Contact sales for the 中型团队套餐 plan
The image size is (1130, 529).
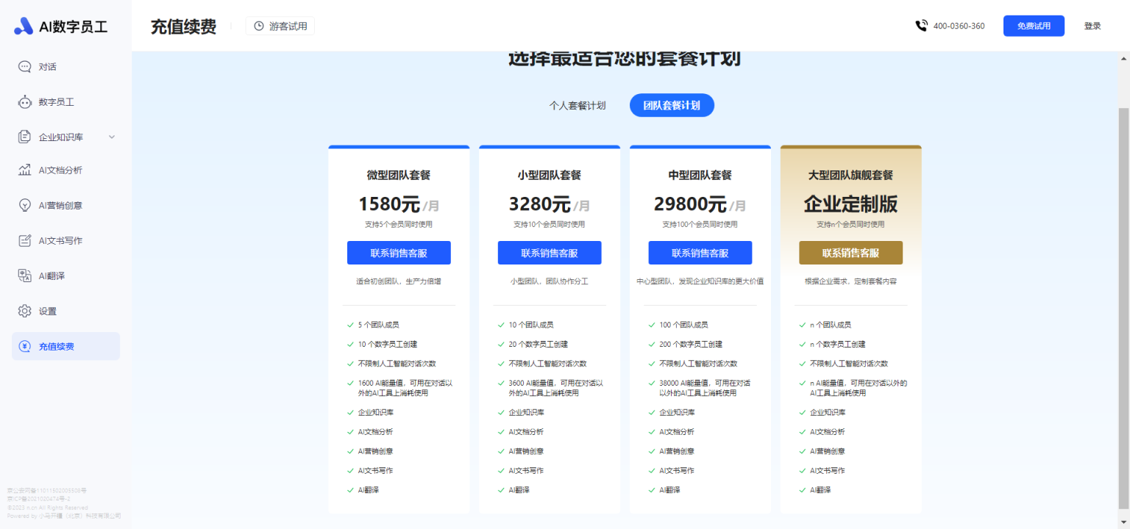click(700, 253)
